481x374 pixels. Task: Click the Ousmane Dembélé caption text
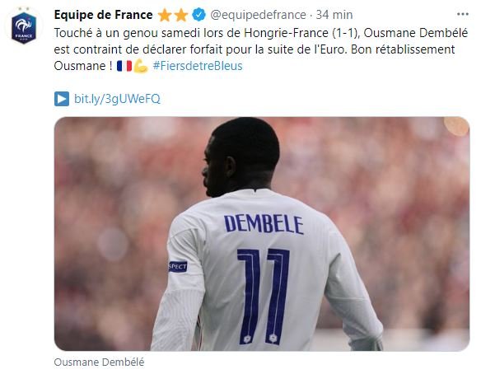[99, 362]
